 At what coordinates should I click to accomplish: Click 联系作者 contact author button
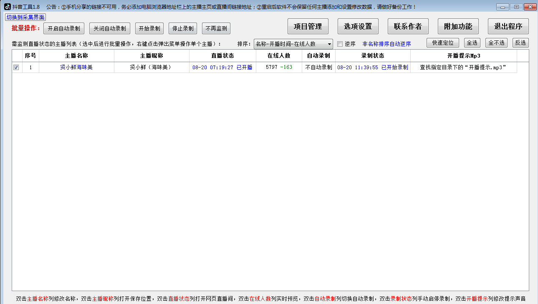[408, 26]
